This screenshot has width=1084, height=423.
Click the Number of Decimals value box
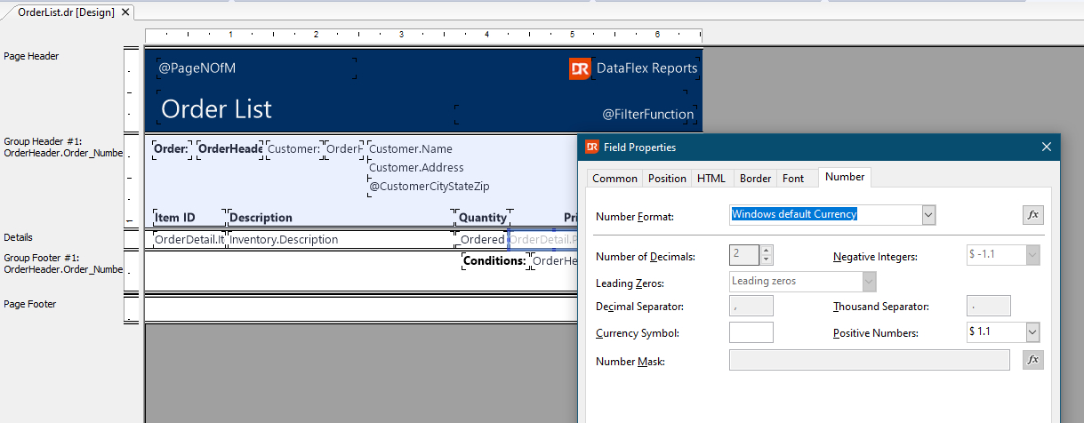point(744,256)
